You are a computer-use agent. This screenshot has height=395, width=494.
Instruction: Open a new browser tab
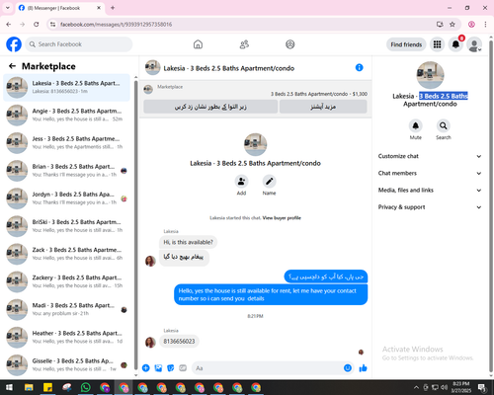tap(113, 8)
